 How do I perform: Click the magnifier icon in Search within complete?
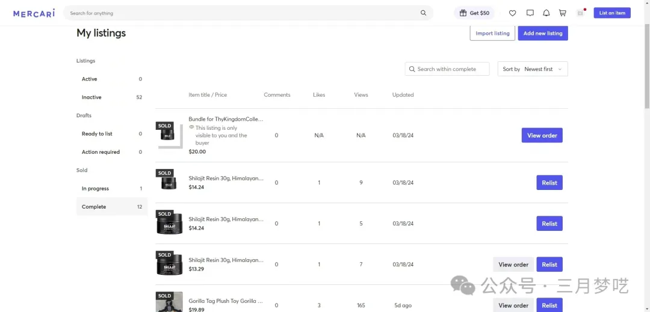pos(412,69)
